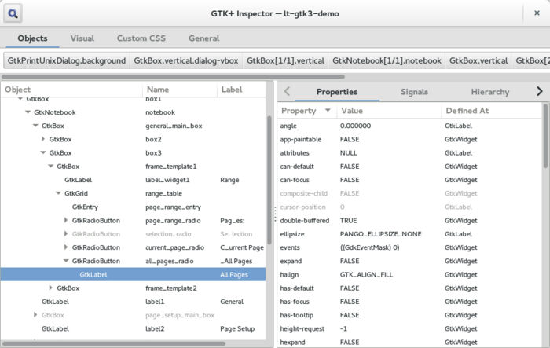Click GtkNotebook[1/1].notebook breadcrumb button
Viewport: 550px width, 348px height.
(x=387, y=60)
